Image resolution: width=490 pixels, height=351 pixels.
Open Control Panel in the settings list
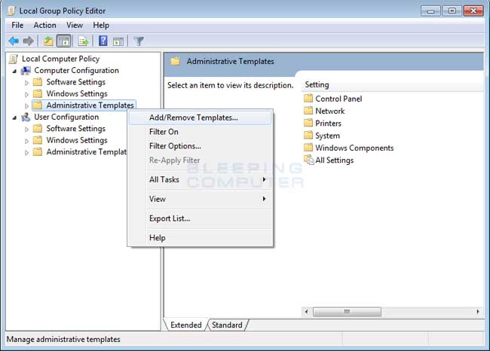(x=338, y=99)
